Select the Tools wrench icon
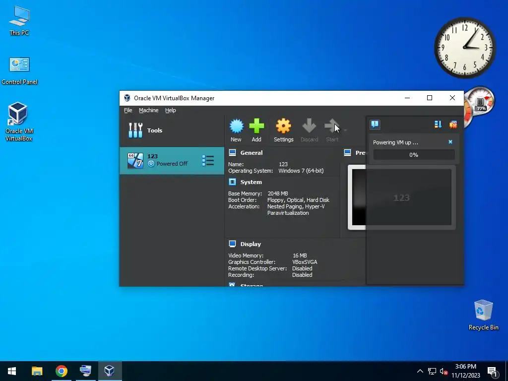Image resolution: width=508 pixels, height=381 pixels. (x=135, y=130)
